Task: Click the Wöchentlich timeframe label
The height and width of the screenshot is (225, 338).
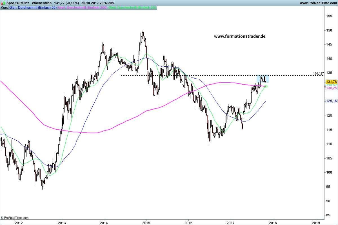Action: (x=41, y=3)
